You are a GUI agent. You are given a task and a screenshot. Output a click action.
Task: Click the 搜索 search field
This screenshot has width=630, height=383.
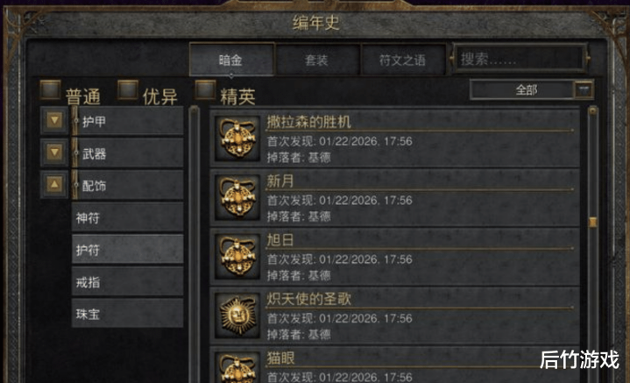[x=520, y=59]
